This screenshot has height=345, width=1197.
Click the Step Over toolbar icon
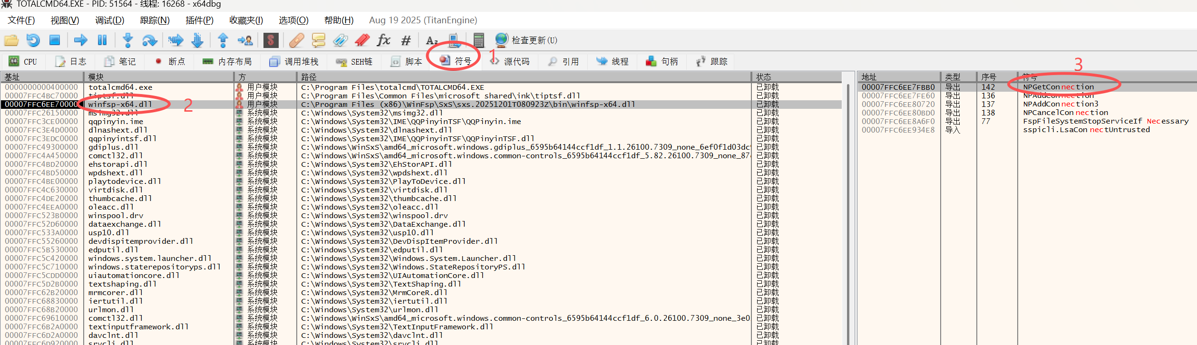(149, 40)
